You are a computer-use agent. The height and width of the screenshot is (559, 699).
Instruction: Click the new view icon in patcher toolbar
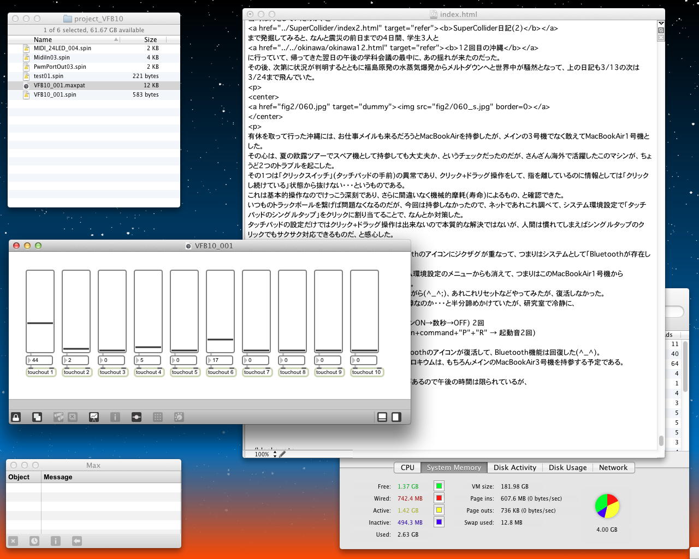[37, 417]
